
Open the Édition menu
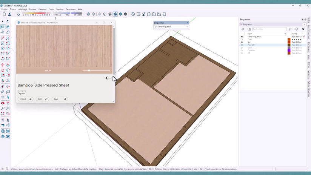pyautogui.click(x=13, y=9)
